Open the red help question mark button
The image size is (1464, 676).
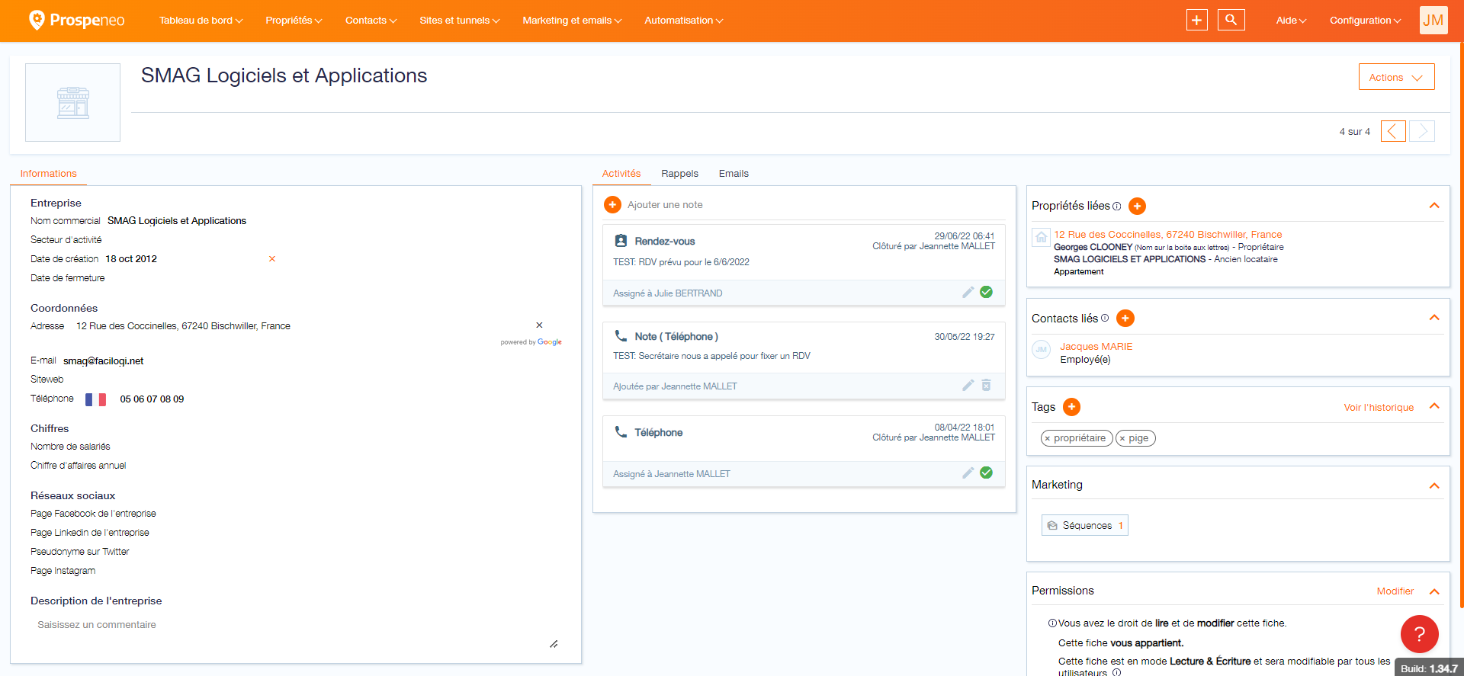click(x=1419, y=633)
